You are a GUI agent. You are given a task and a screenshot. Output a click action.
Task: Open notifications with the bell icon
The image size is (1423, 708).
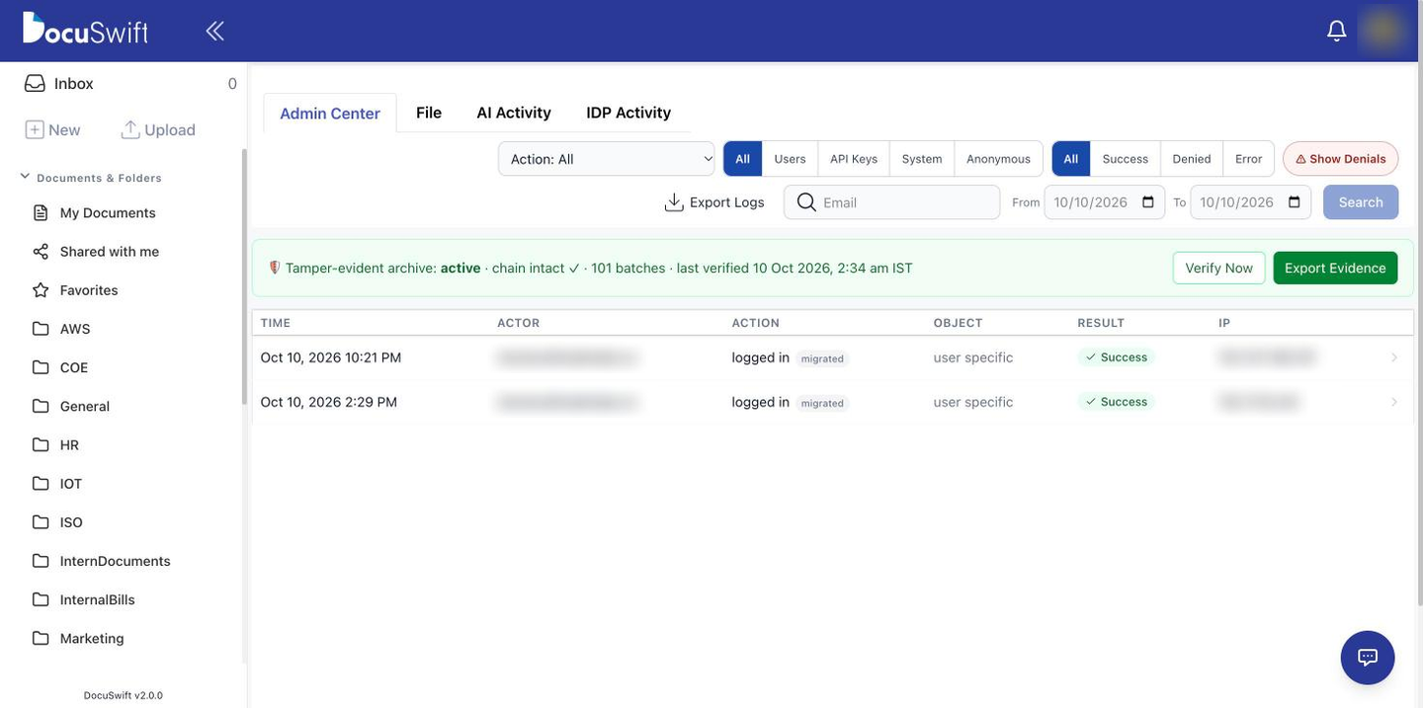click(1336, 31)
